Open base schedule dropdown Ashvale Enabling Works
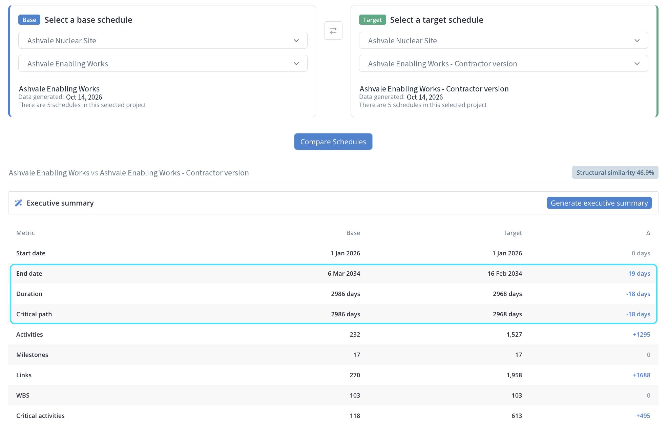This screenshot has width=668, height=423. [x=163, y=64]
